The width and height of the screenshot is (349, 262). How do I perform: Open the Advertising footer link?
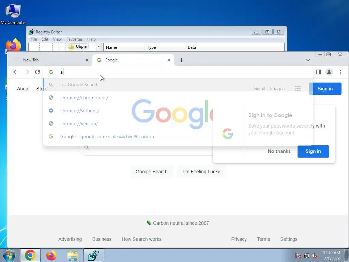click(x=70, y=239)
